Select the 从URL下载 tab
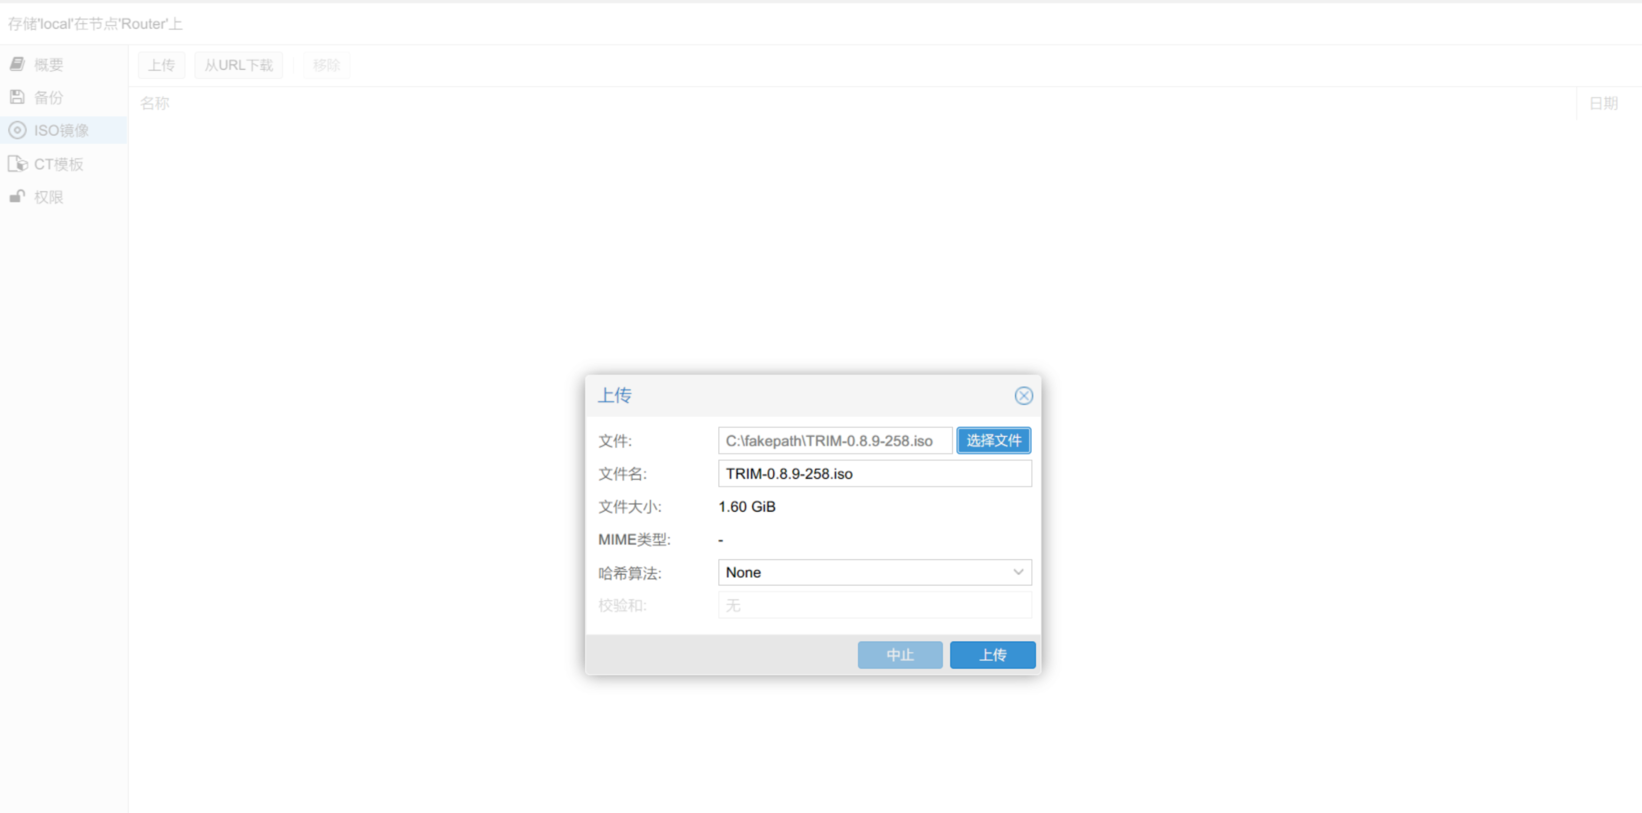Viewport: 1642px width, 813px height. (x=238, y=65)
